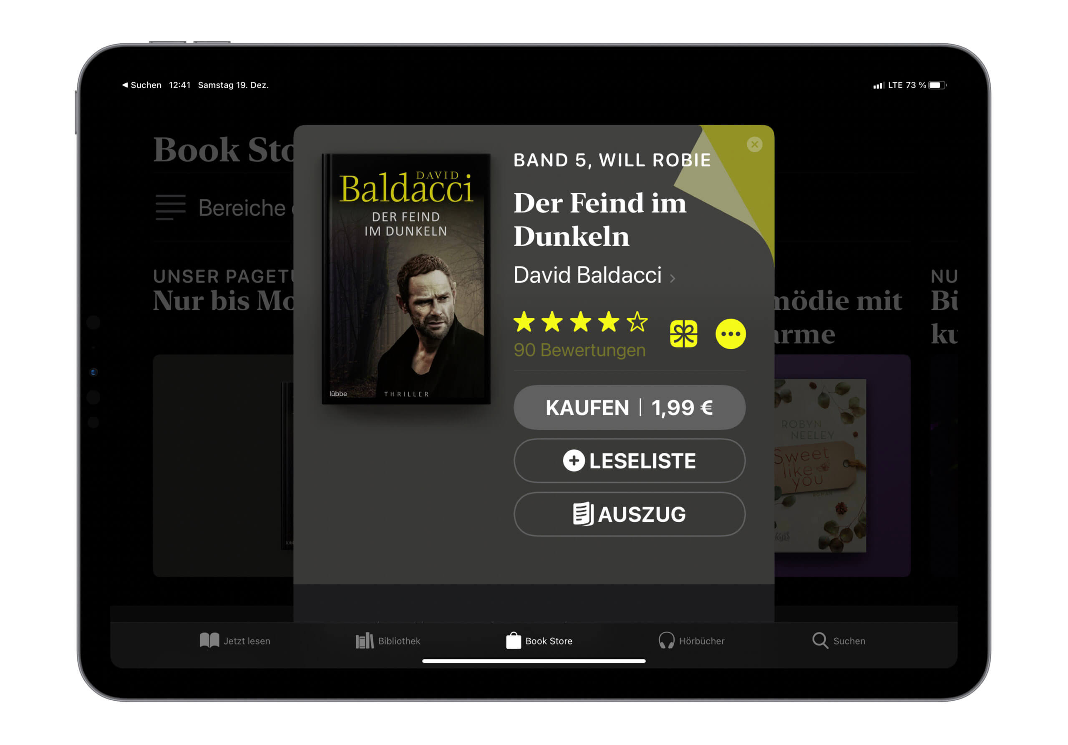The height and width of the screenshot is (745, 1068).
Task: Tap the Hörbücher headphones icon
Action: pos(666,640)
